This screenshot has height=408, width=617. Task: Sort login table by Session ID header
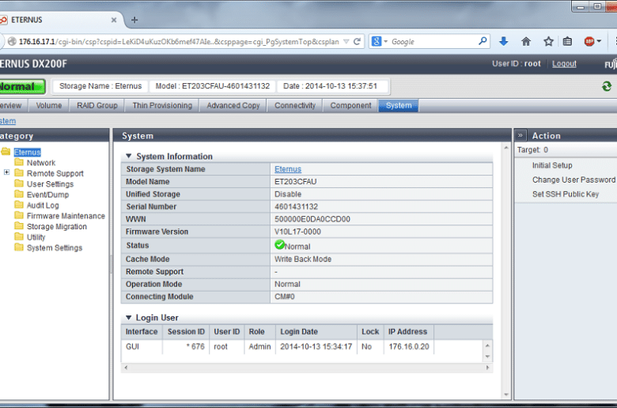186,331
